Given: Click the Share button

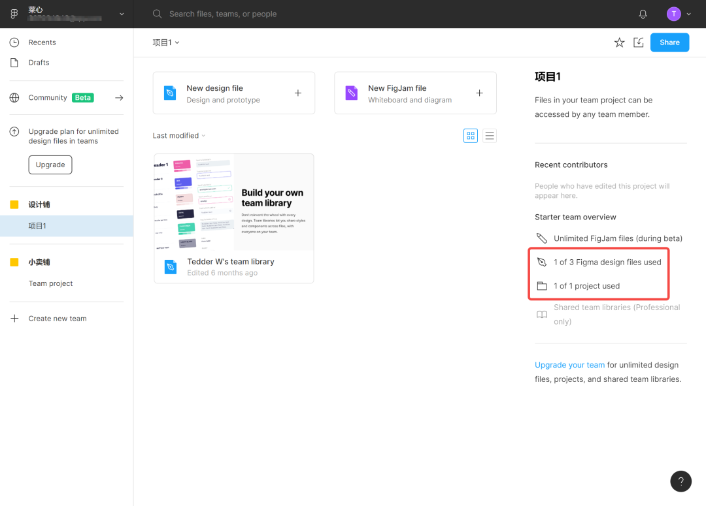Looking at the screenshot, I should [669, 42].
